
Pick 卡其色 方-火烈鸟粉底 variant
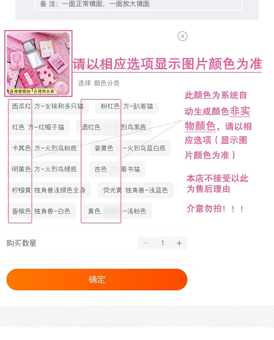(45, 148)
